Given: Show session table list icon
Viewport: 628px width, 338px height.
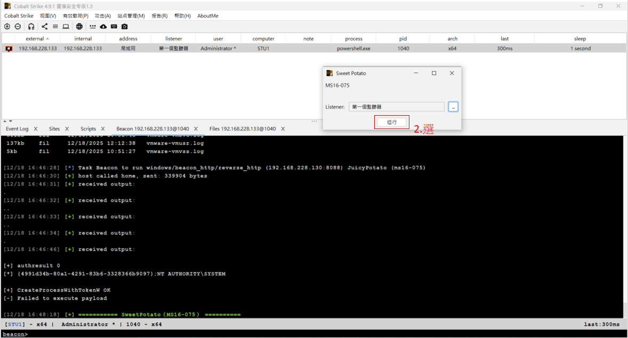Looking at the screenshot, I should click(x=55, y=27).
